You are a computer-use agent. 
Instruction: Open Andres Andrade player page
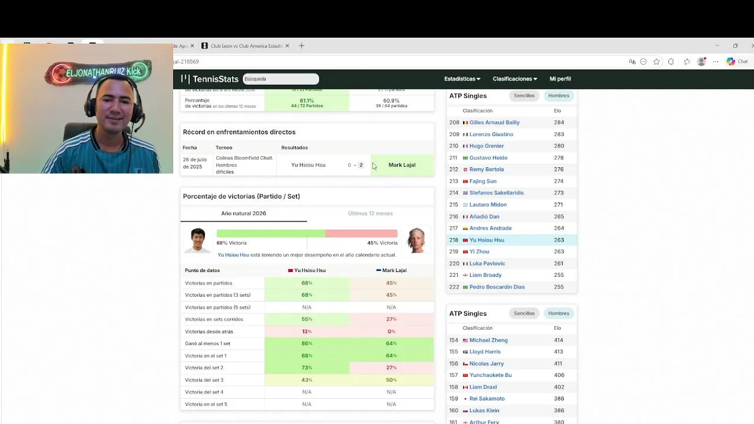491,228
